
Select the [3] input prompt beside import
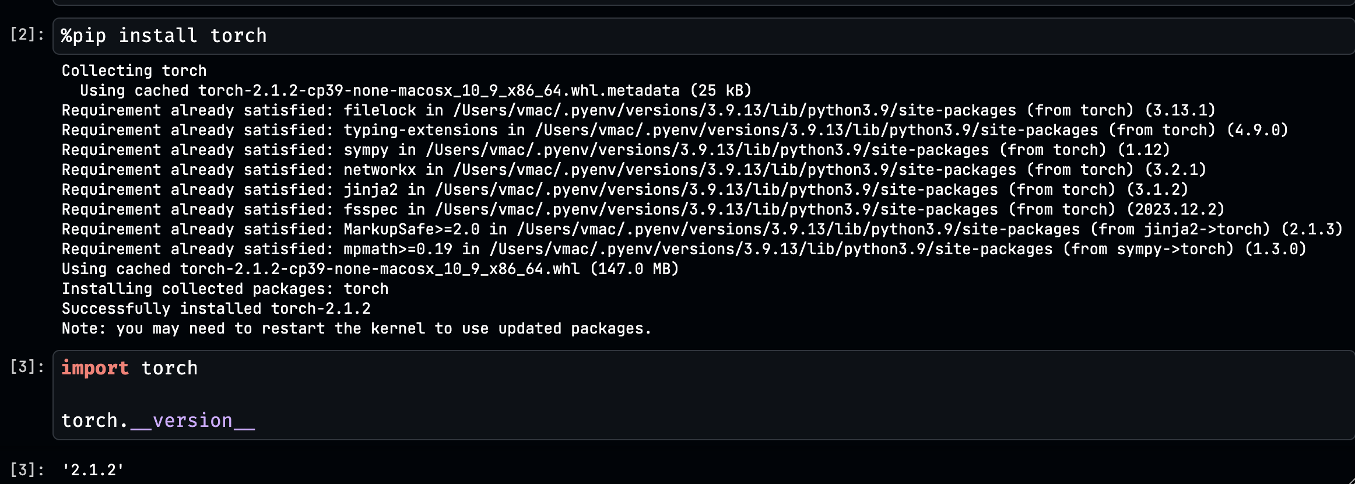27,367
